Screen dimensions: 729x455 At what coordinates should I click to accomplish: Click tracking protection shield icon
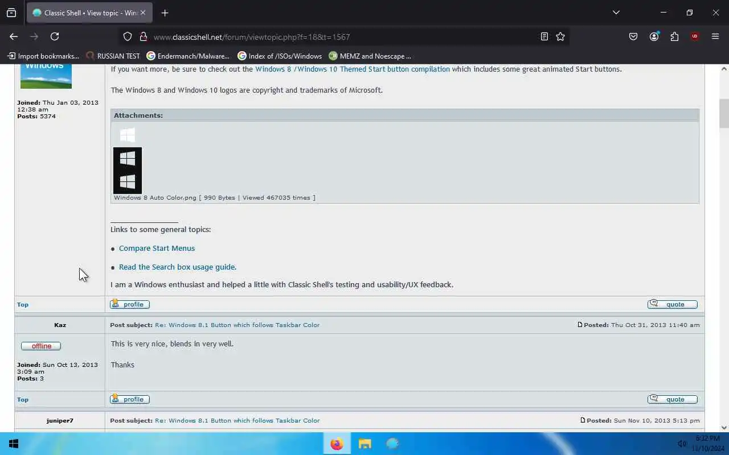(x=128, y=36)
